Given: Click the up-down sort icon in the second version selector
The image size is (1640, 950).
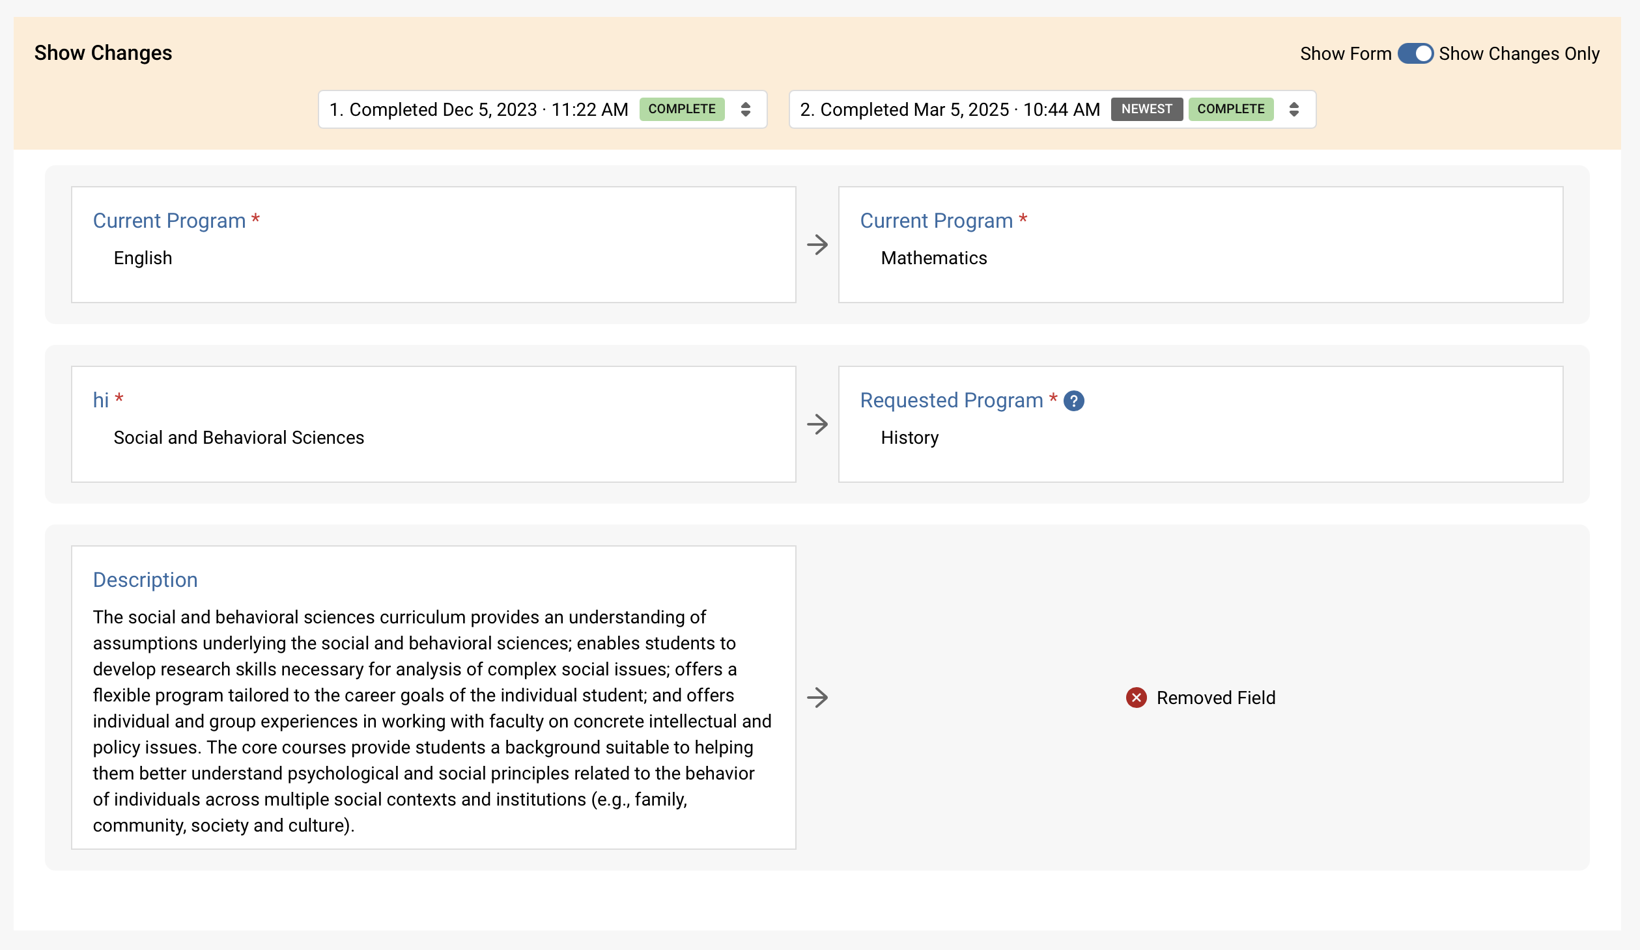Looking at the screenshot, I should [1294, 109].
